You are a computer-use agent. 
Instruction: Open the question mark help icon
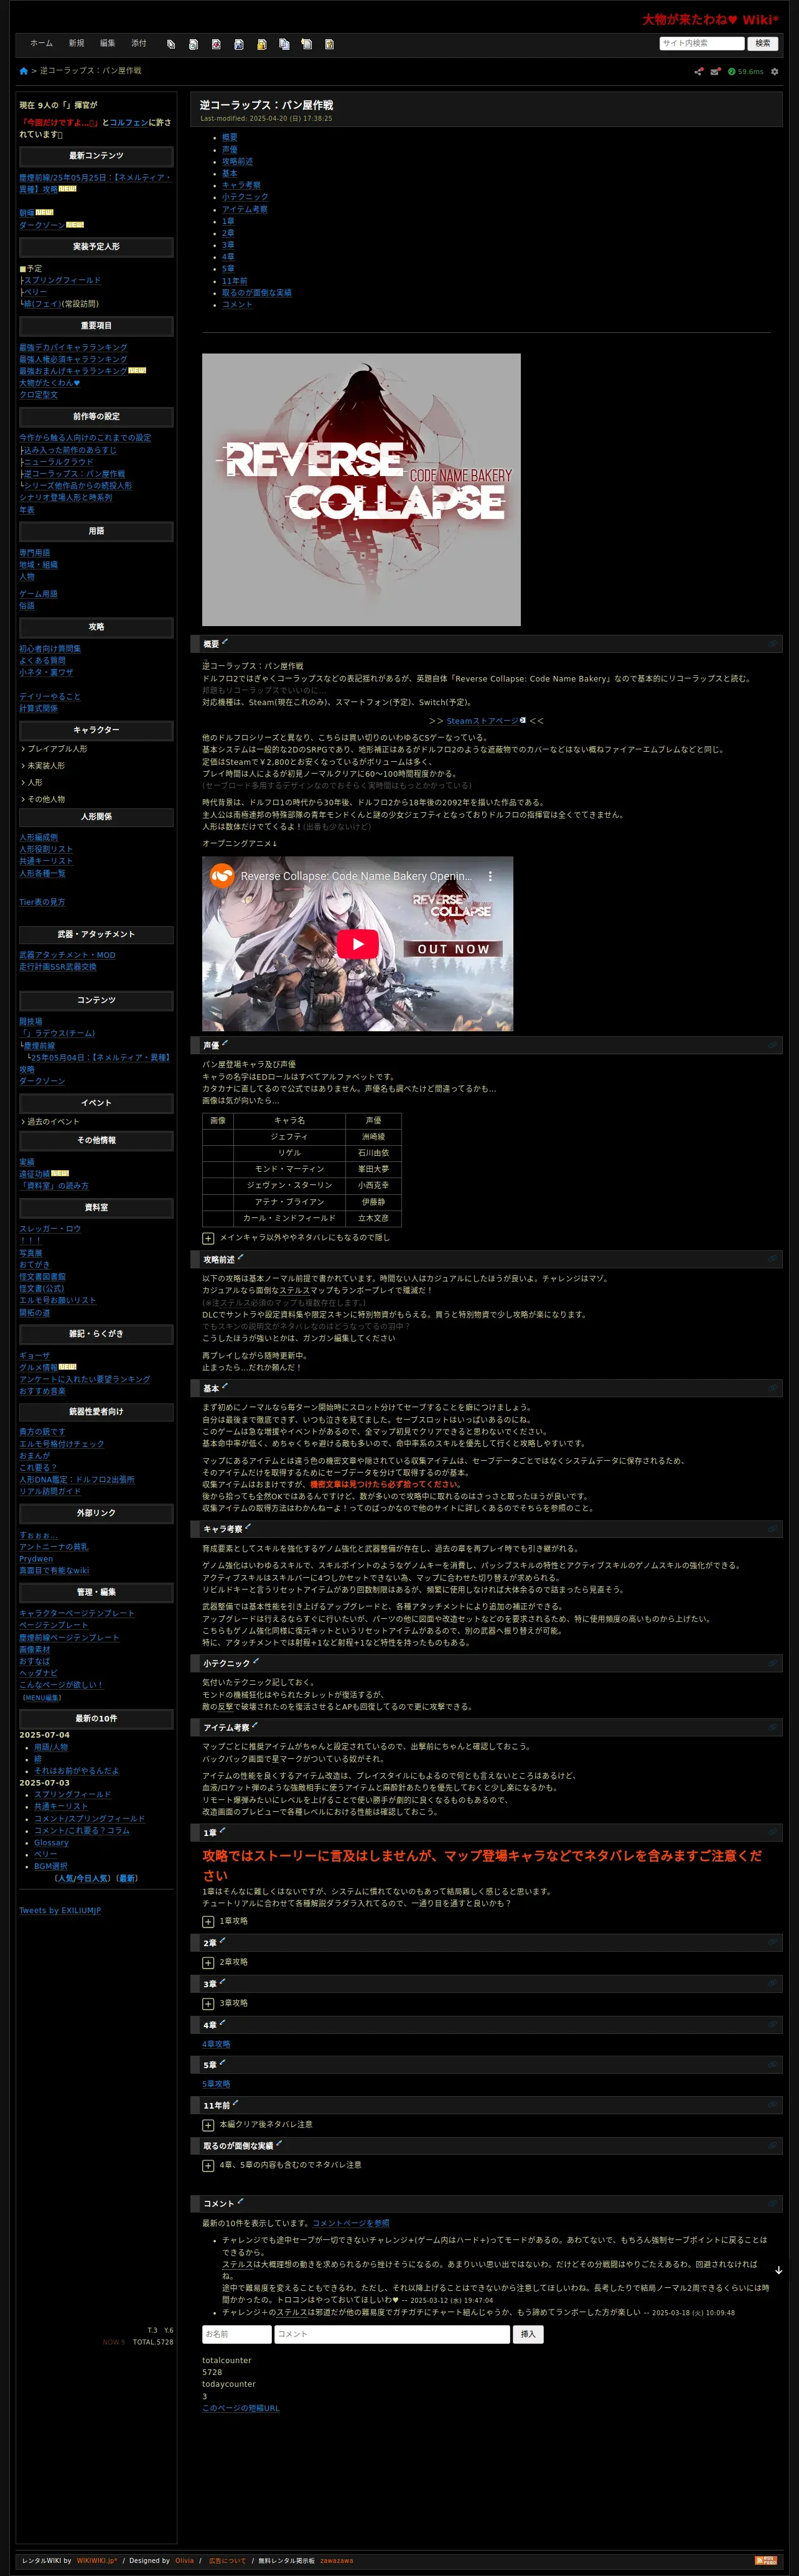(x=329, y=44)
